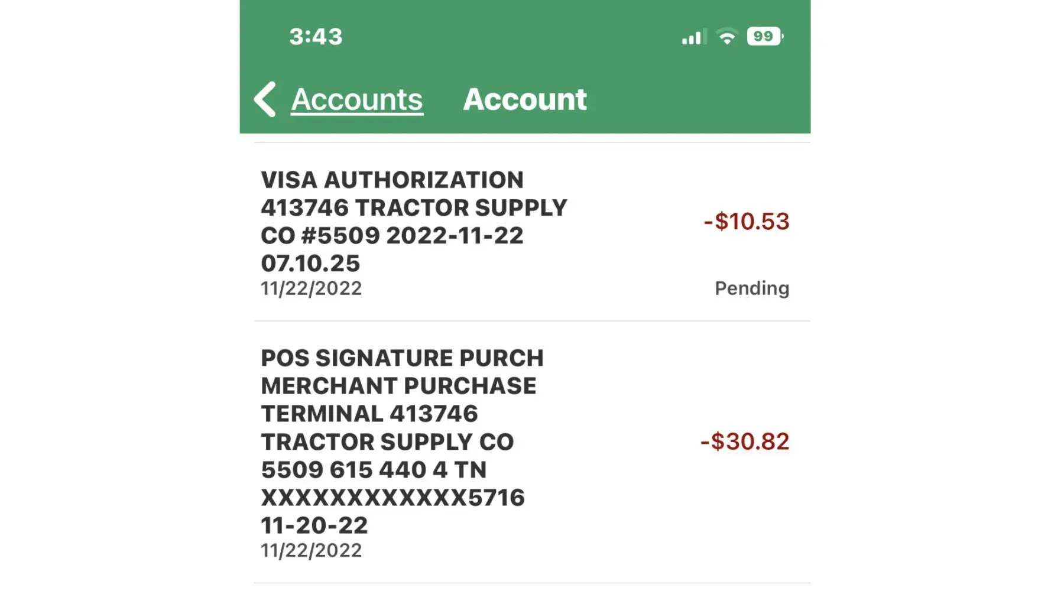Tap the 3:43 clock in status bar

pos(316,37)
